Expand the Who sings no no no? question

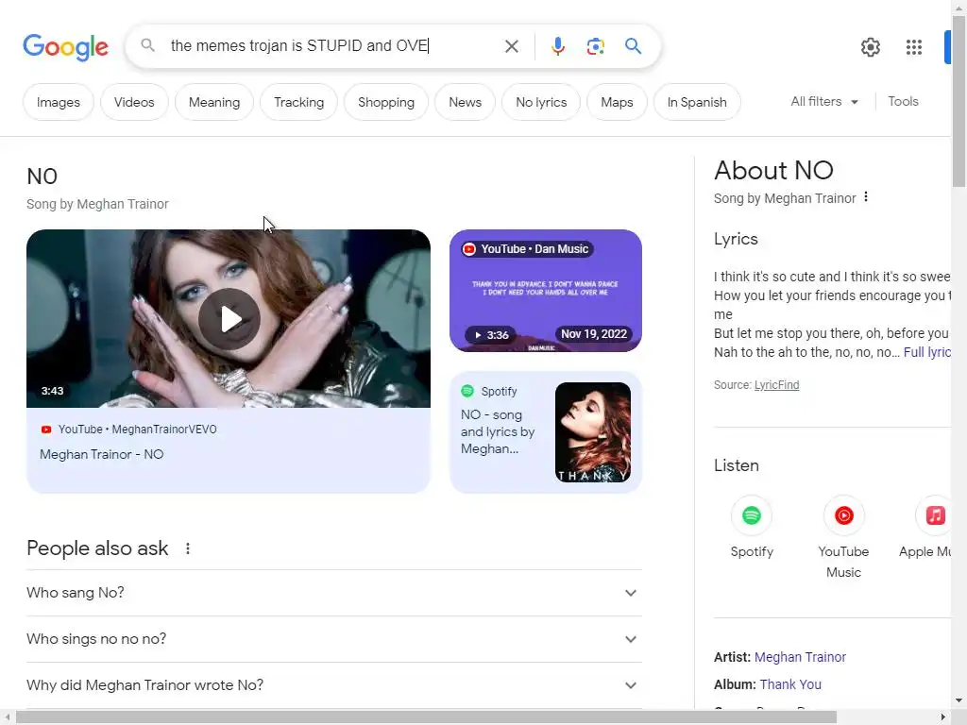334,639
